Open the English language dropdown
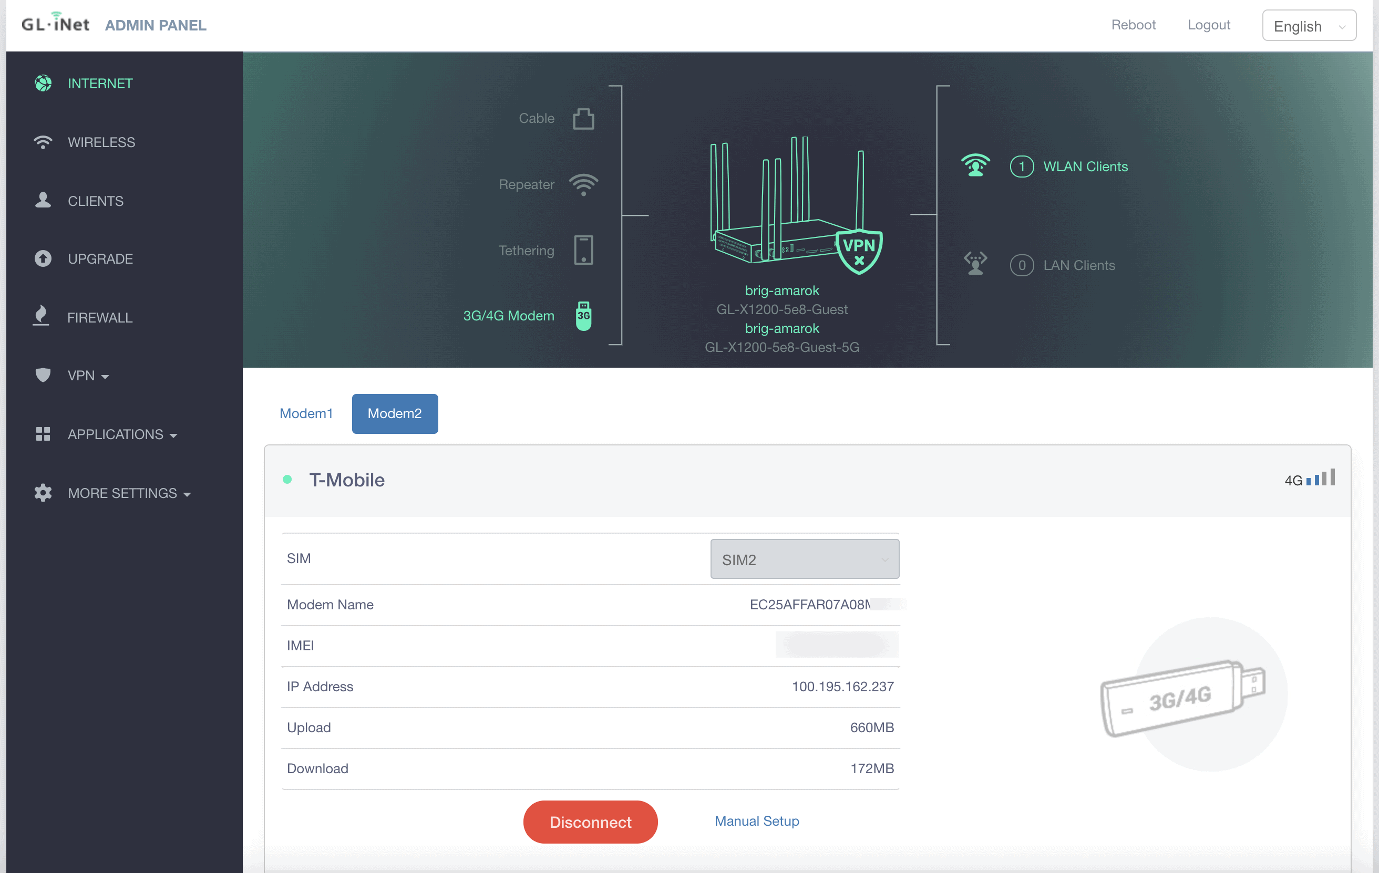The height and width of the screenshot is (873, 1379). (x=1308, y=26)
